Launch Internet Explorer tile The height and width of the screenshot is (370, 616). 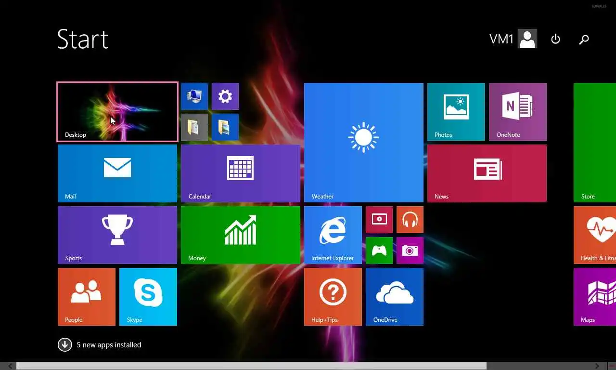333,235
